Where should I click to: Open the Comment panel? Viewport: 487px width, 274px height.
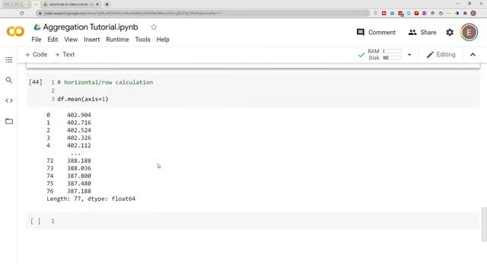pyautogui.click(x=376, y=32)
